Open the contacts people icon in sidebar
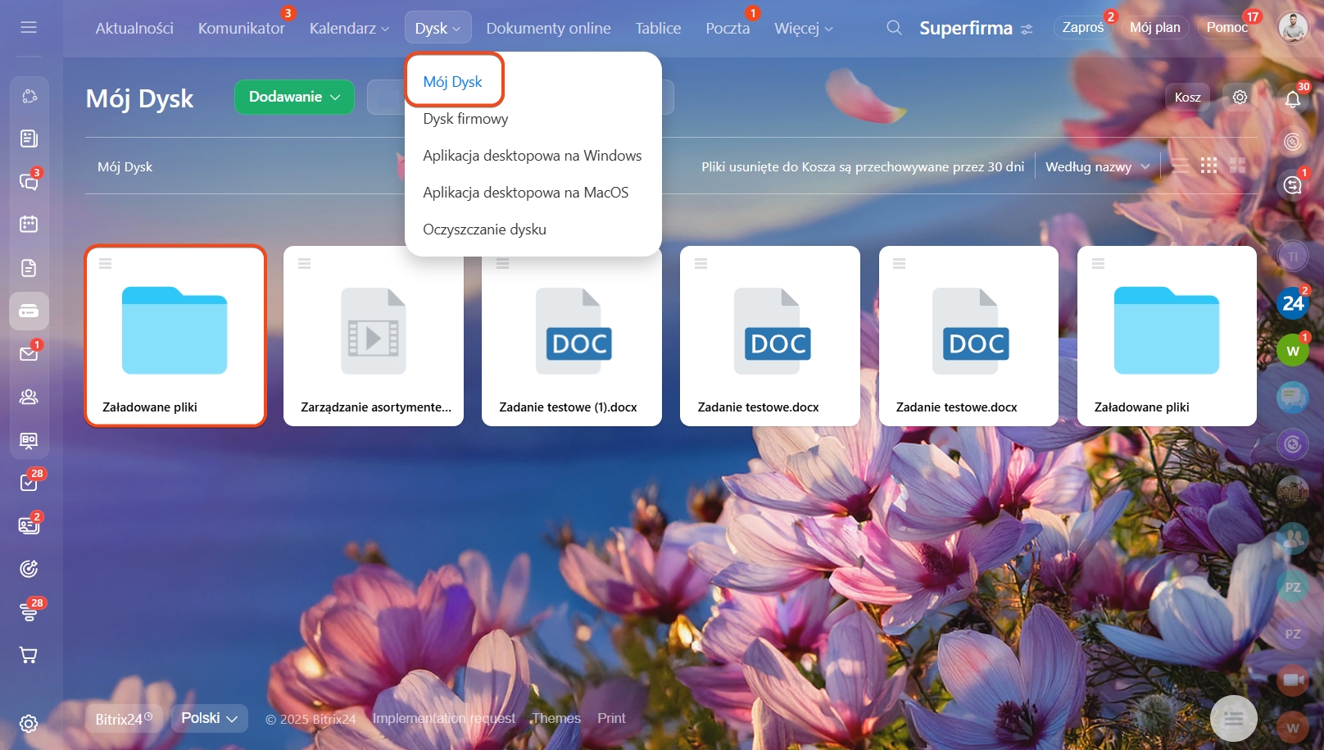Image resolution: width=1324 pixels, height=750 pixels. tap(29, 397)
